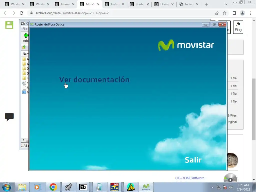Open Windows Media Player from taskbar
The width and height of the screenshot is (256, 192).
[x=37, y=187]
